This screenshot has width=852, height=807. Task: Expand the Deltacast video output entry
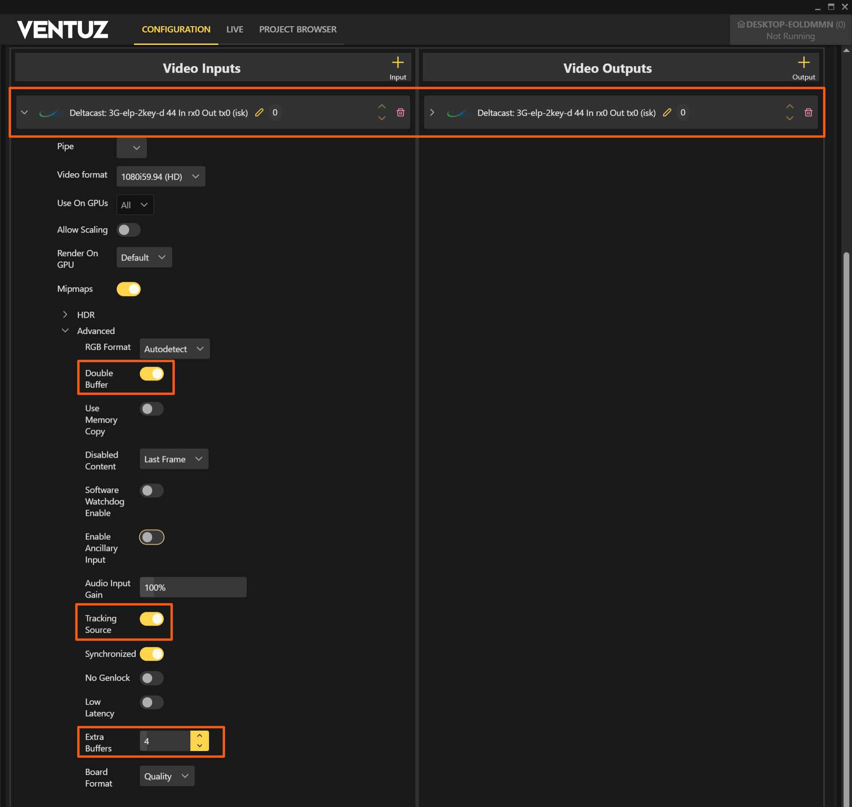point(432,113)
